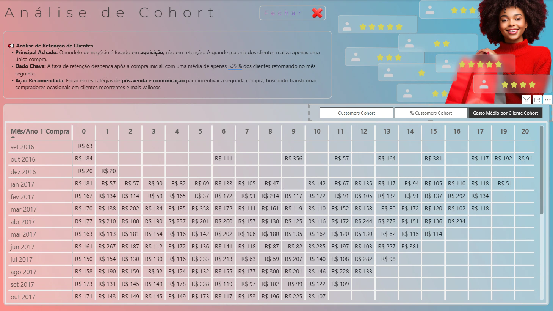This screenshot has height=311, width=553.
Task: Click the Fechar button label
Action: 283,13
